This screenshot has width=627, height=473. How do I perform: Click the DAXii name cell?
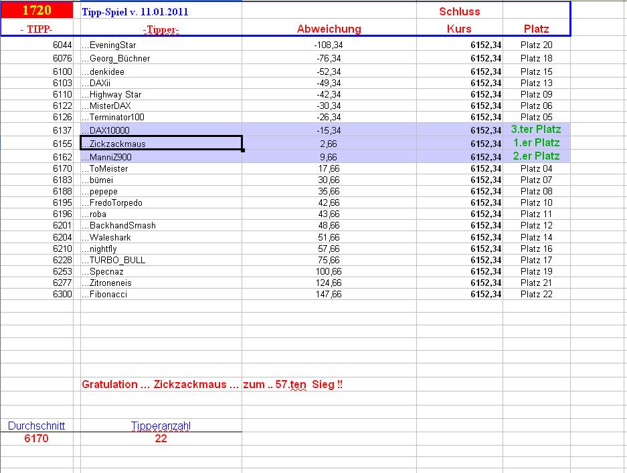pyautogui.click(x=161, y=83)
